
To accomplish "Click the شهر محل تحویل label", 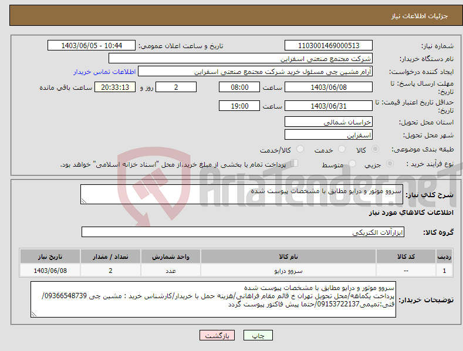I will pyautogui.click(x=428, y=135).
